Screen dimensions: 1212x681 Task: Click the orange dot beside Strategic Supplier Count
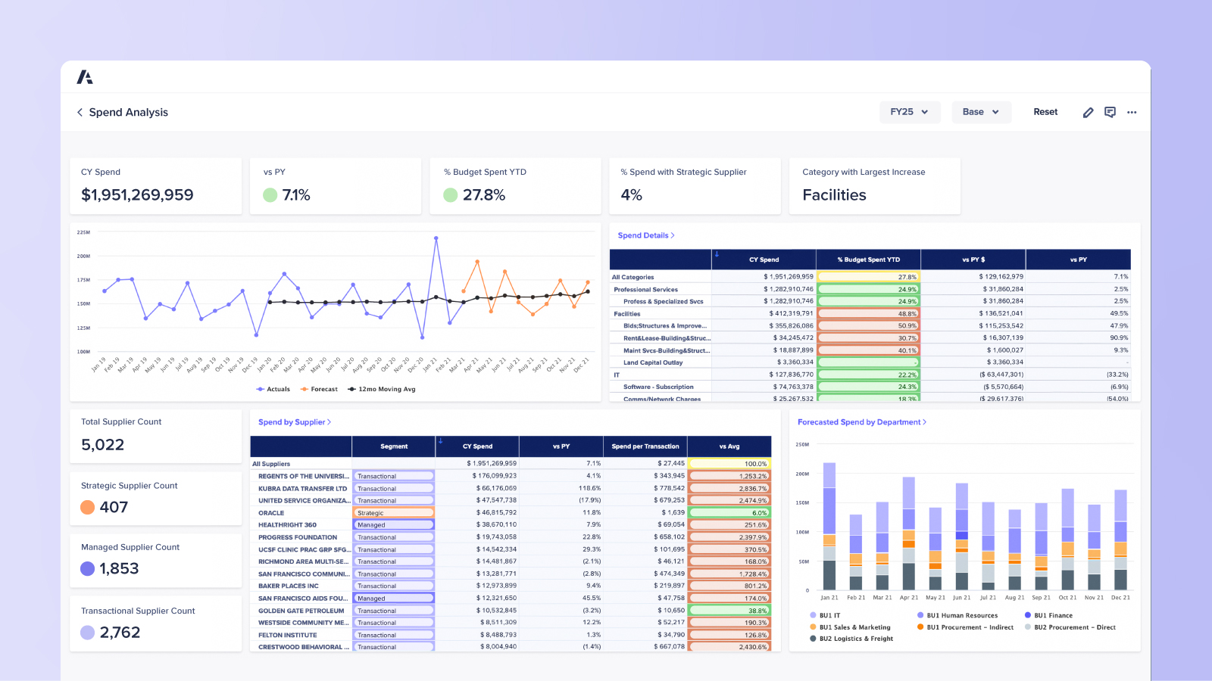pos(87,507)
